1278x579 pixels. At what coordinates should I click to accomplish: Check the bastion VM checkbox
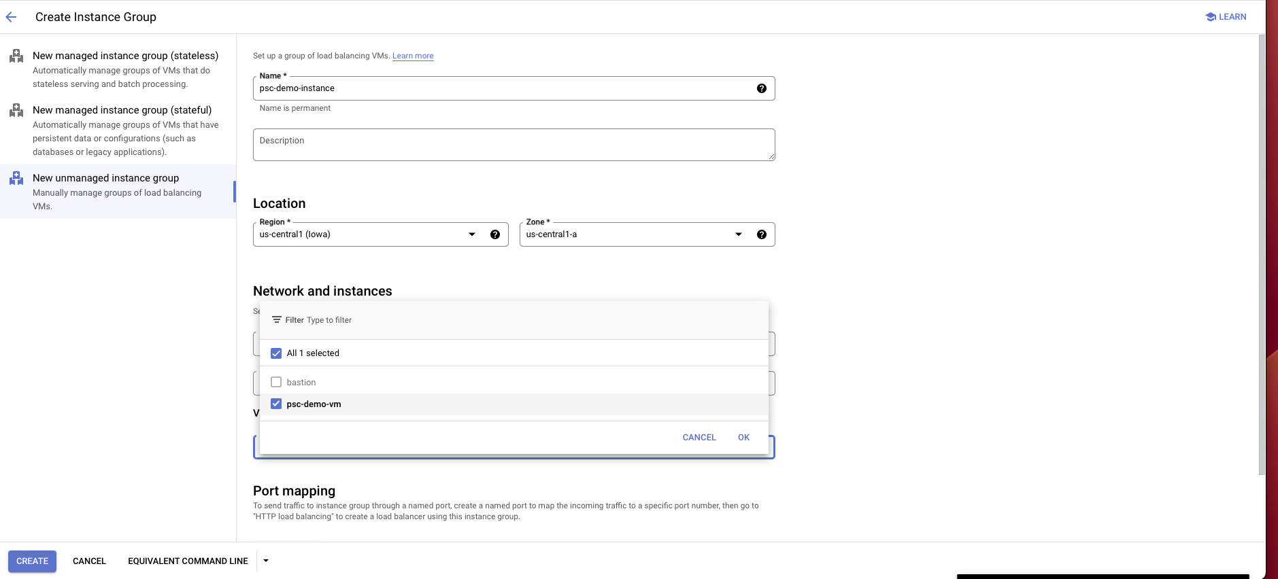(276, 383)
